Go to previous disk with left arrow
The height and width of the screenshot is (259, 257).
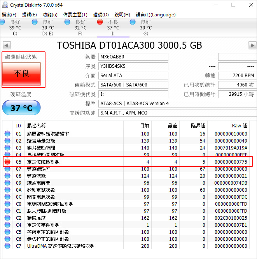point(7,45)
